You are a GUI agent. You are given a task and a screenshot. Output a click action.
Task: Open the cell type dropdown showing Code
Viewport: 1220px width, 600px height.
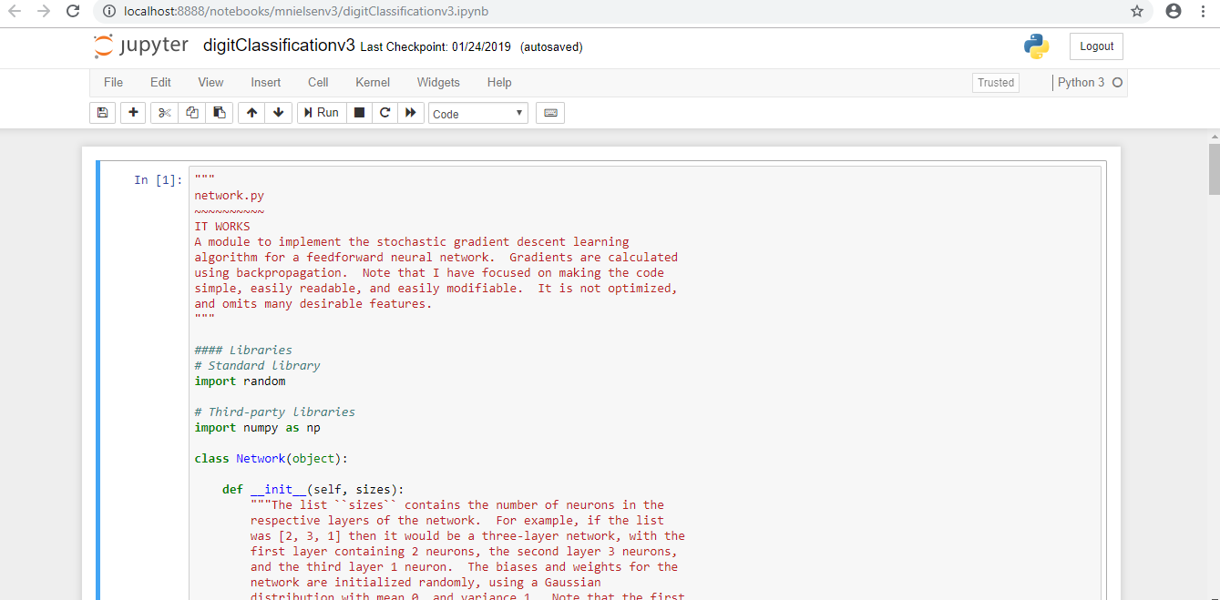[477, 113]
